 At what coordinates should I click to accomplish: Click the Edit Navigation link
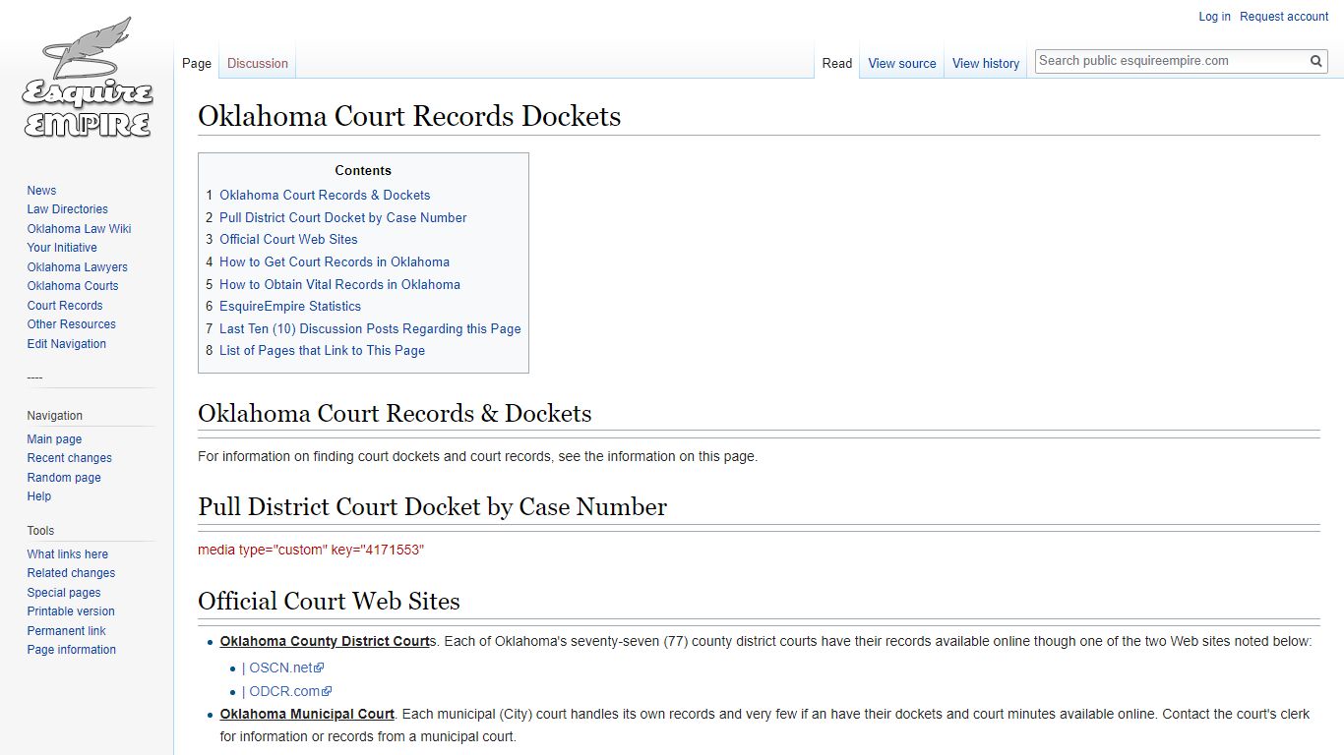tap(67, 344)
